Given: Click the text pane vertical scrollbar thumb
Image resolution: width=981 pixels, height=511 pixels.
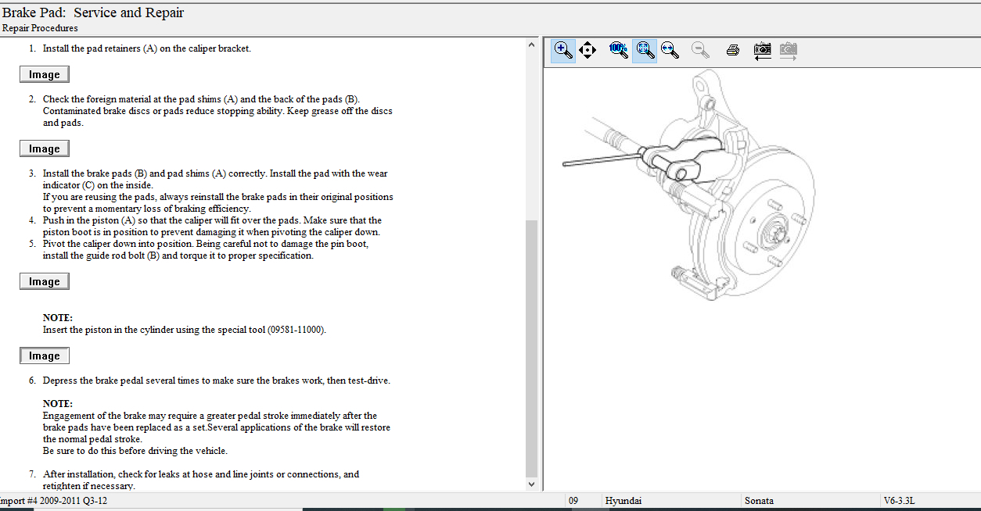Looking at the screenshot, I should click(x=532, y=348).
